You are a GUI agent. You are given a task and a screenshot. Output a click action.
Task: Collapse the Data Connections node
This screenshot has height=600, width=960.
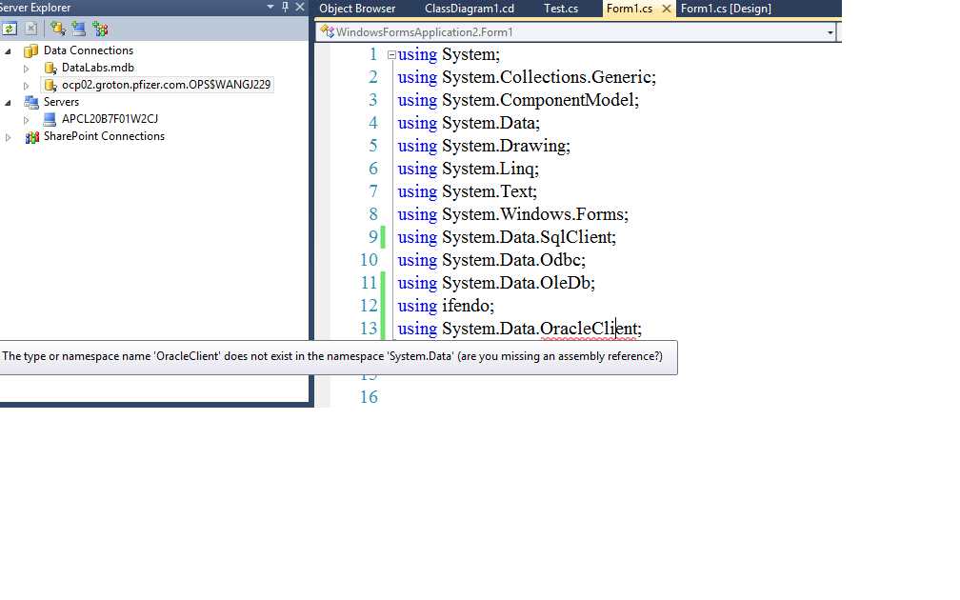pyautogui.click(x=8, y=51)
